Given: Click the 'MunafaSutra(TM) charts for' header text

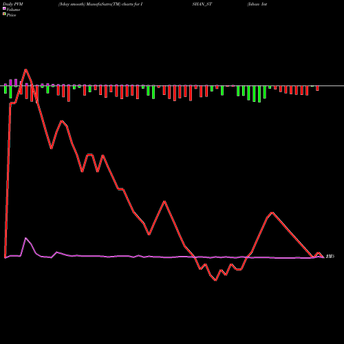Looking at the screenshot, I should [113, 4].
